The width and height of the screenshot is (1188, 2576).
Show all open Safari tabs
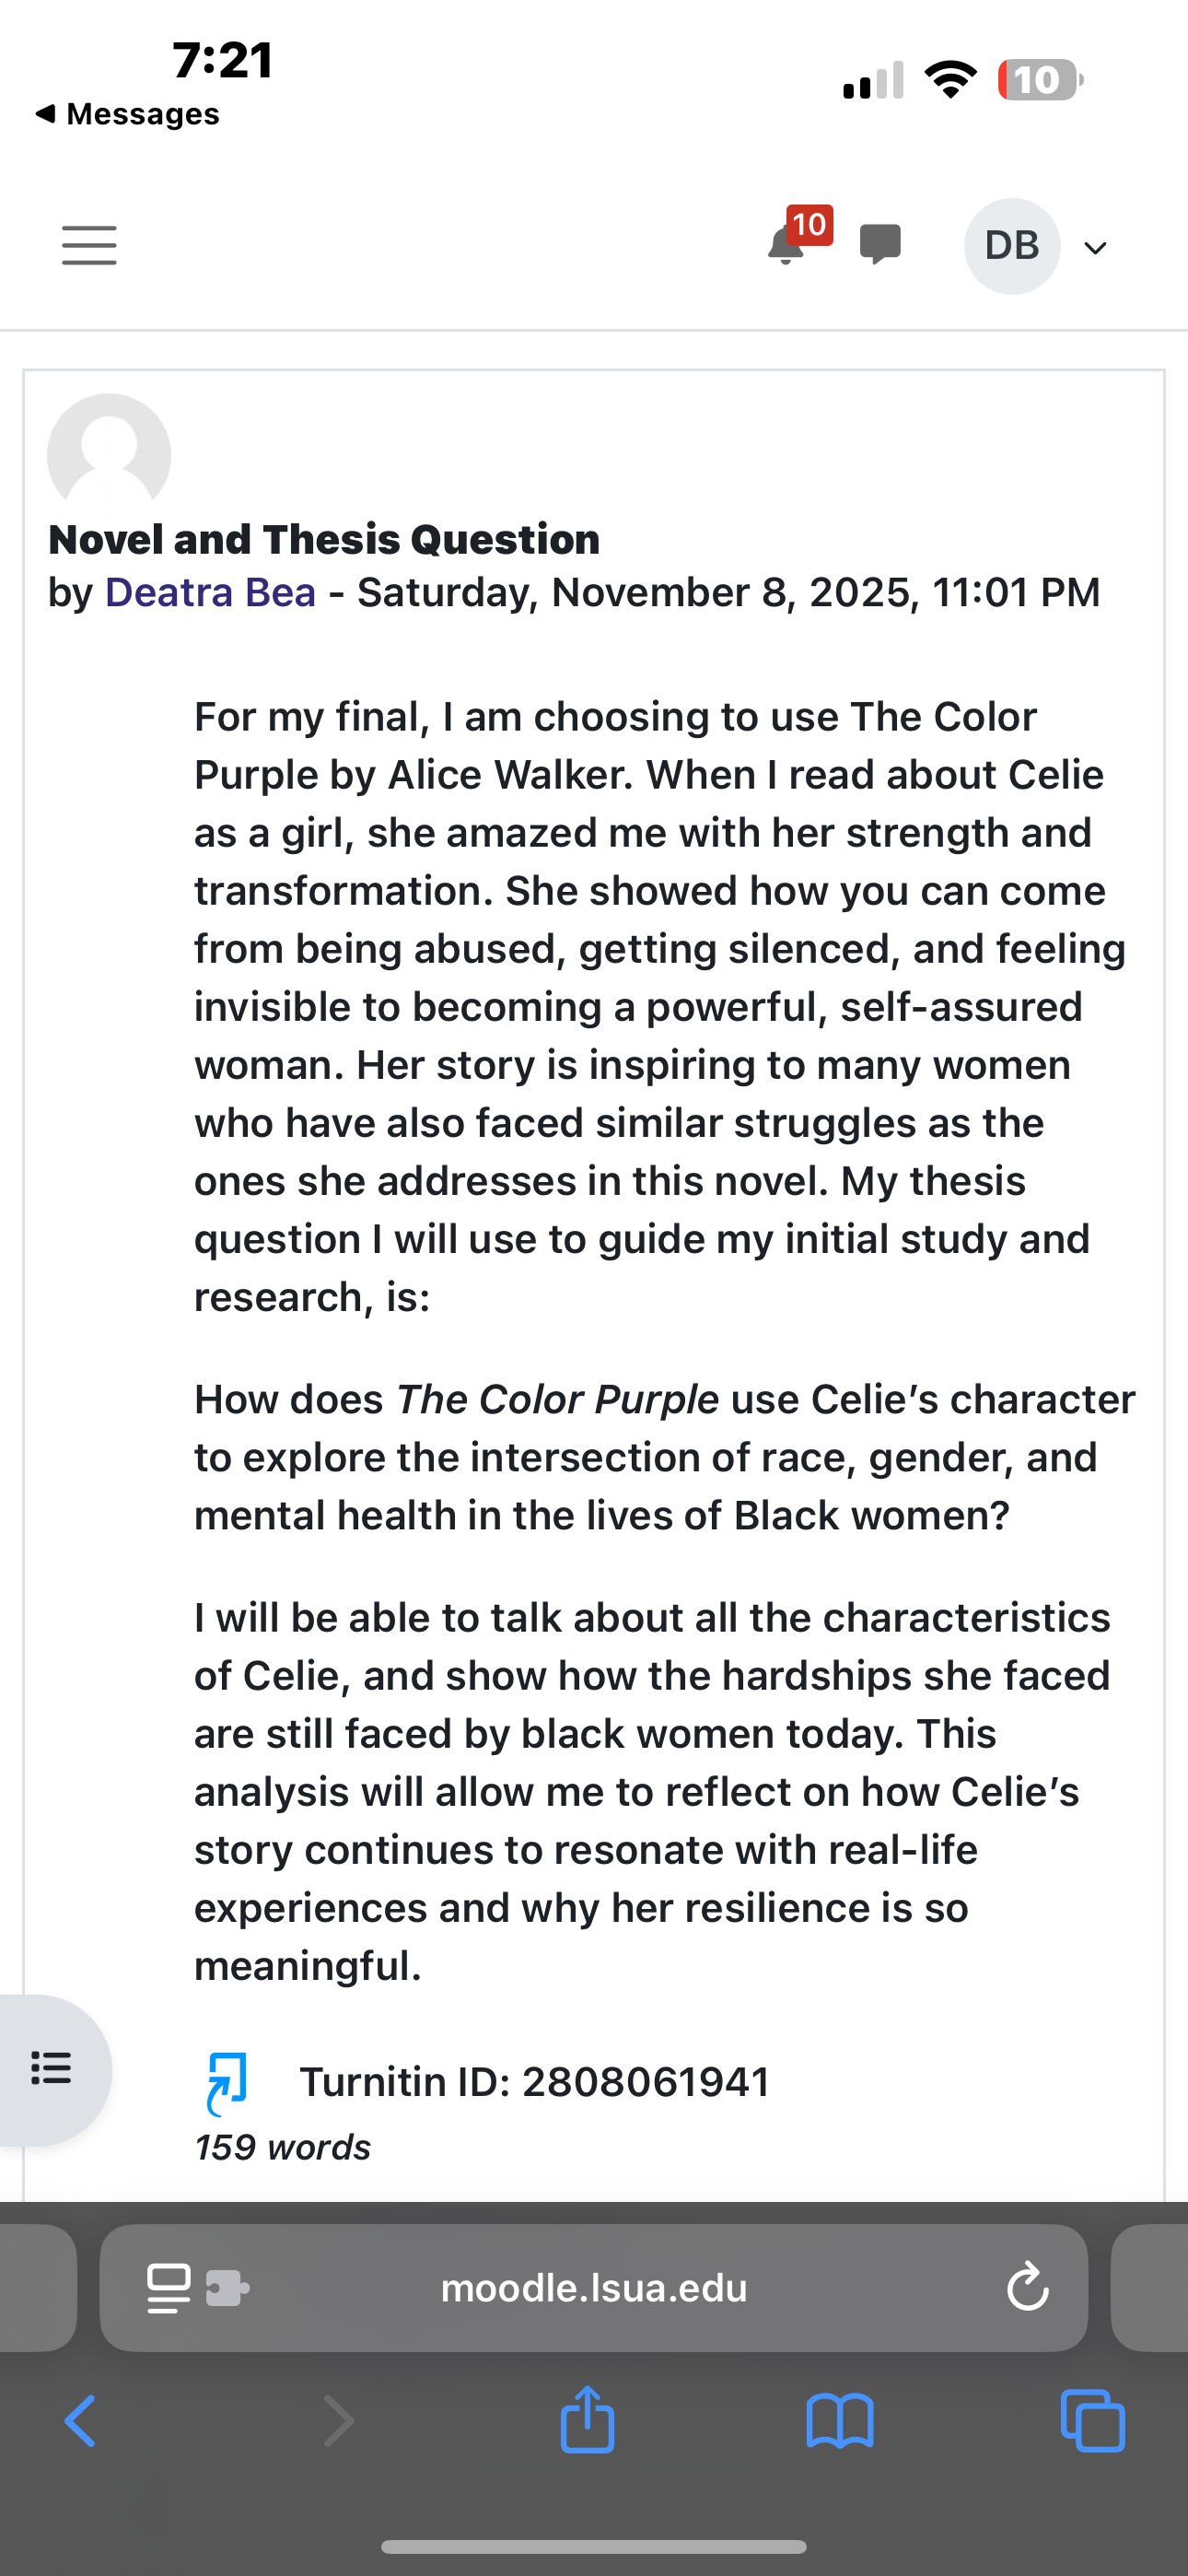pos(1093,2421)
